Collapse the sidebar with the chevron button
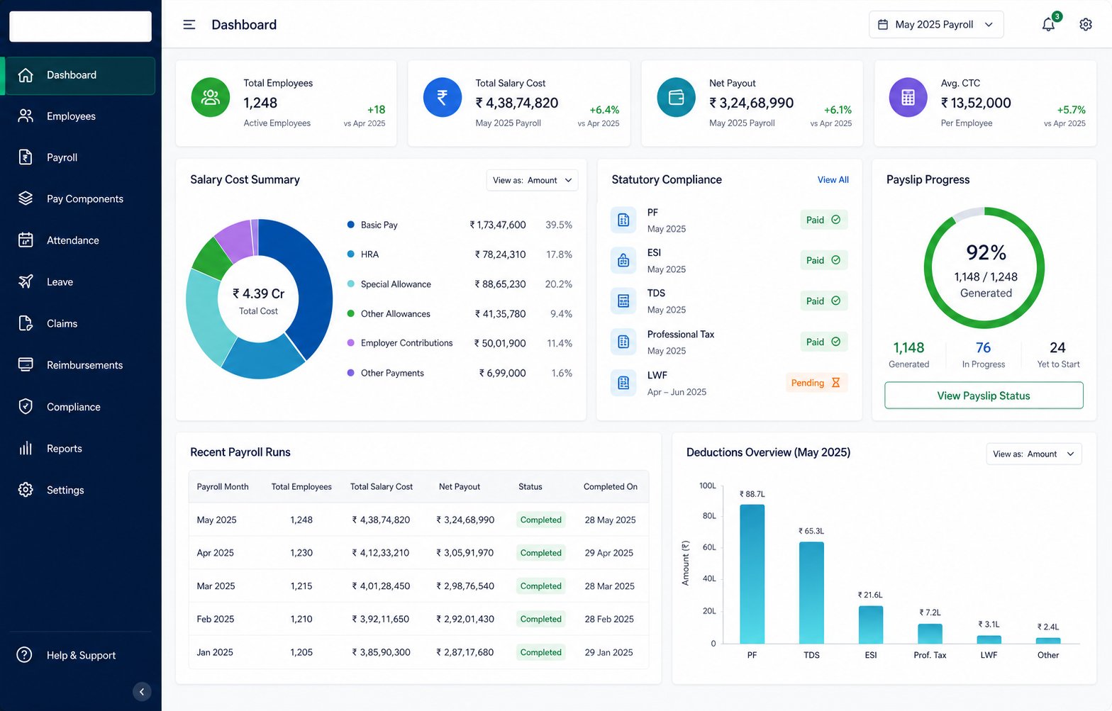 tap(142, 692)
